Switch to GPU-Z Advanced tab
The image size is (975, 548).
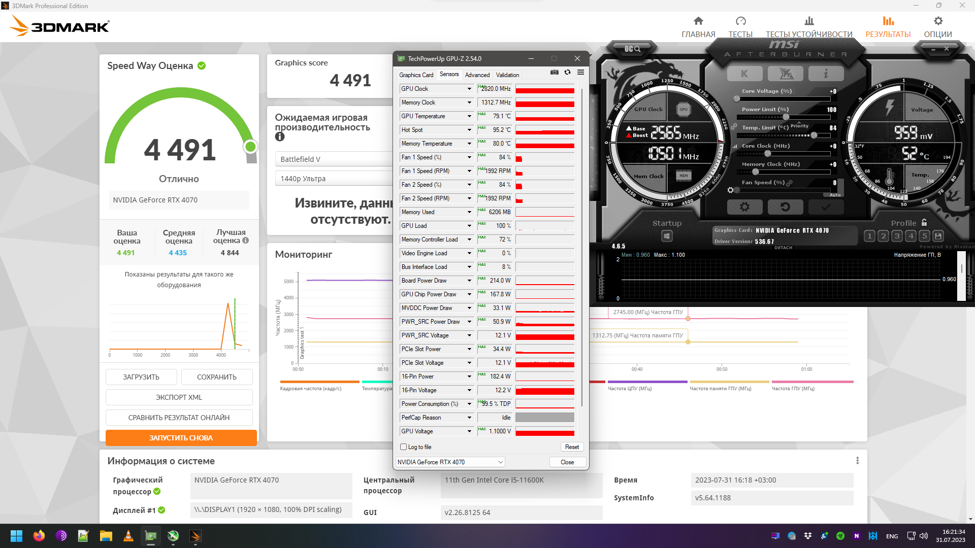pos(477,75)
